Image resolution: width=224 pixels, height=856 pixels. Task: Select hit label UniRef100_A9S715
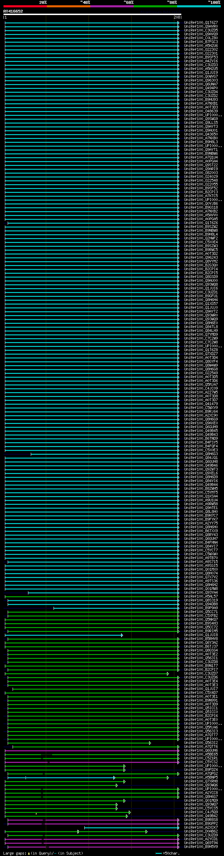click(x=201, y=562)
